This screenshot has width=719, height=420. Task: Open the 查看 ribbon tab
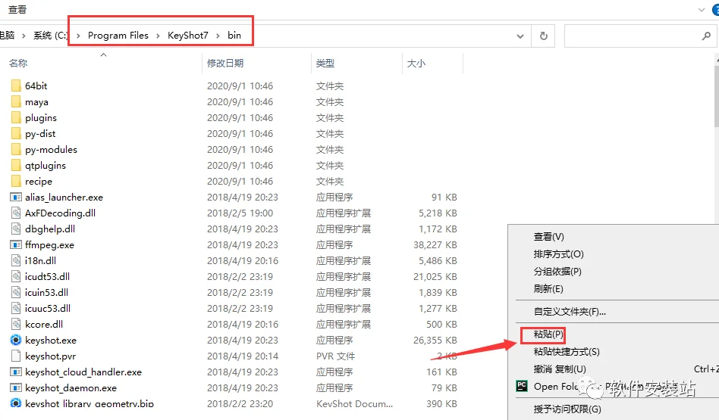point(17,10)
